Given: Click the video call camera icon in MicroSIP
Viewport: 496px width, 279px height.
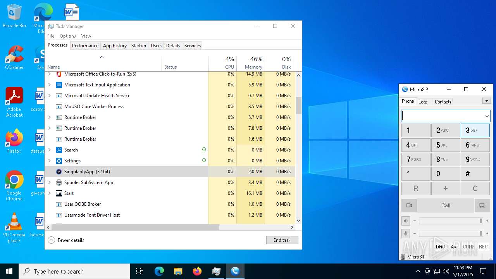Looking at the screenshot, I should (x=409, y=205).
